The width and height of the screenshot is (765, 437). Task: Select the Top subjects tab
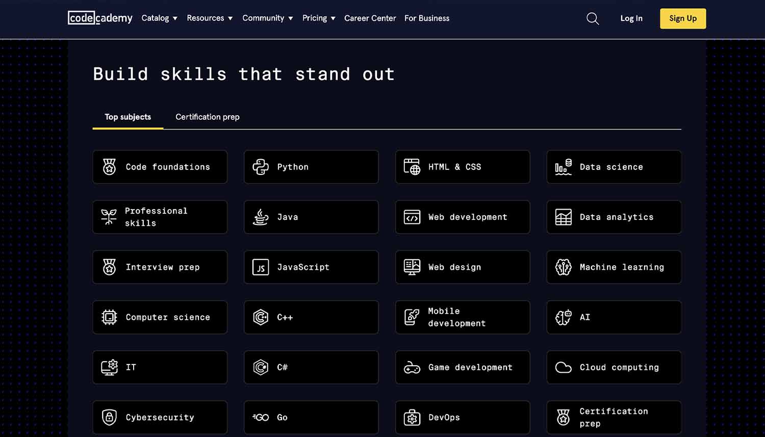pos(128,117)
